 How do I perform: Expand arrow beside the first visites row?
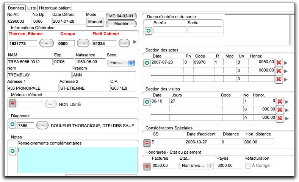pos(287,102)
